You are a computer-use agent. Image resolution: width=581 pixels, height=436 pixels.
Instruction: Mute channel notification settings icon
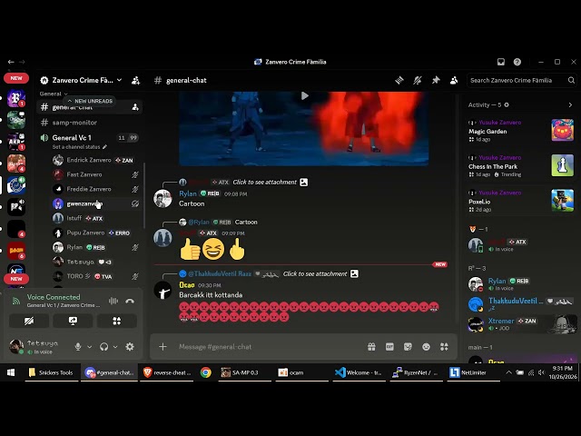418,80
